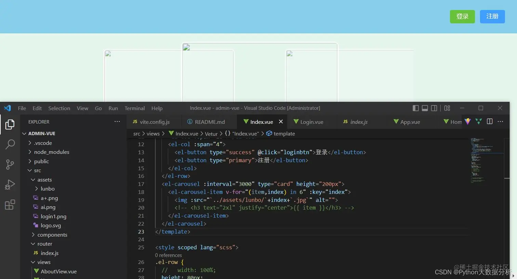Image resolution: width=517 pixels, height=279 pixels.
Task: Switch to the README.md tab
Action: 209,122
